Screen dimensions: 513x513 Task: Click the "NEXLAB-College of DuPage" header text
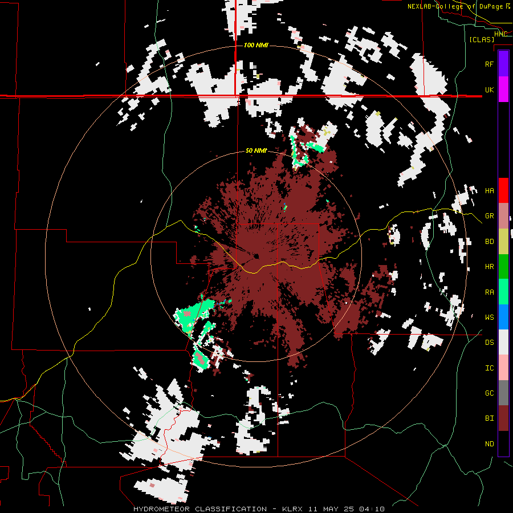click(455, 6)
